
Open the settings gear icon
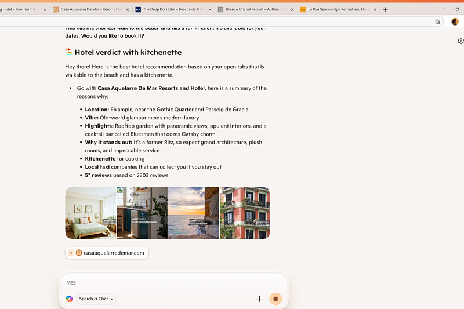point(461,41)
